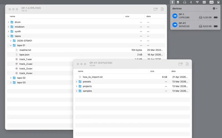Click the 21 Apr 2026 date cell
The height and width of the screenshot is (138, 222).
pos(180,77)
